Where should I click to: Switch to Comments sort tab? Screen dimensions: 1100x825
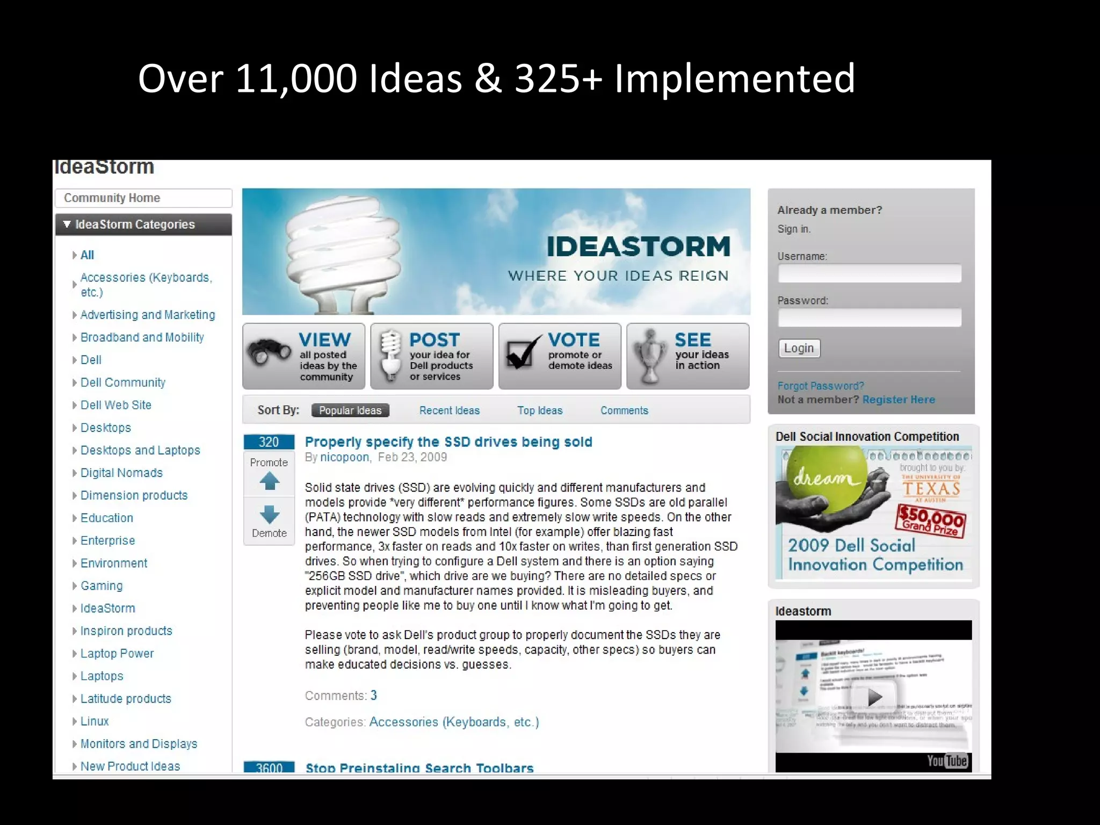pyautogui.click(x=624, y=410)
